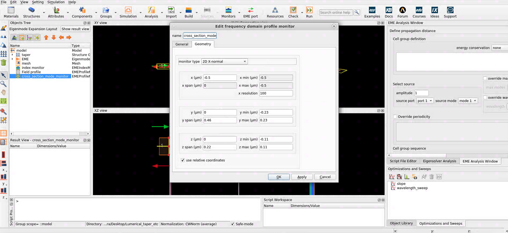Toggle use relative coordinates checkbox

point(183,160)
